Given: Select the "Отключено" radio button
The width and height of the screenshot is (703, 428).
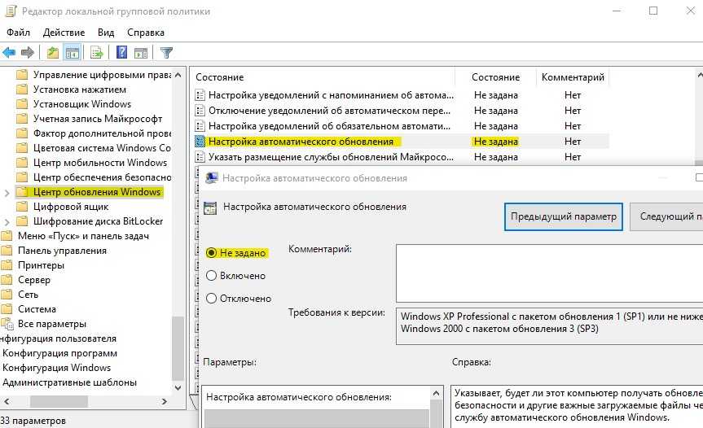Looking at the screenshot, I should [212, 299].
